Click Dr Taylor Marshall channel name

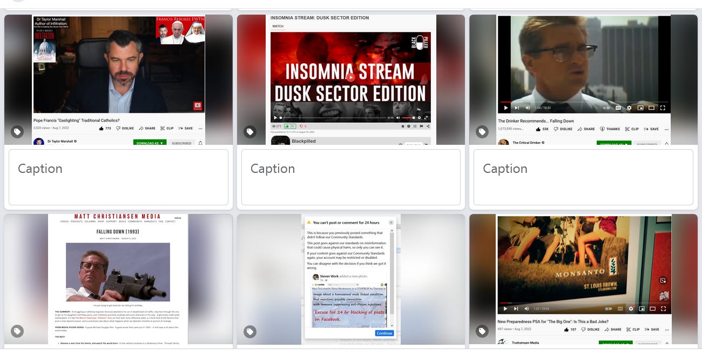tap(60, 142)
